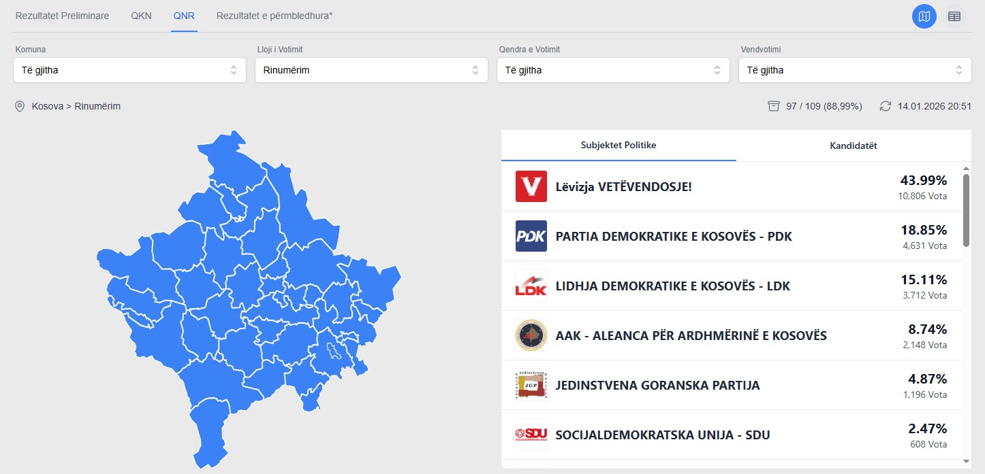Open the QKN tab
Screen dimensions: 985x474
tap(141, 16)
